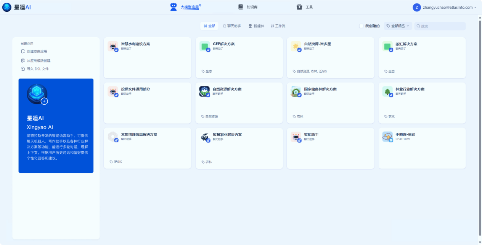Click the 国家储备林解决方案 app icon

296,91
